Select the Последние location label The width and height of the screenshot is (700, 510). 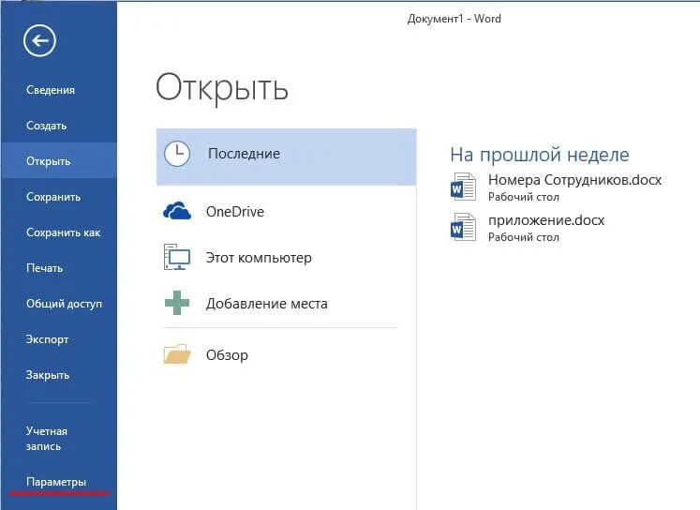click(244, 154)
